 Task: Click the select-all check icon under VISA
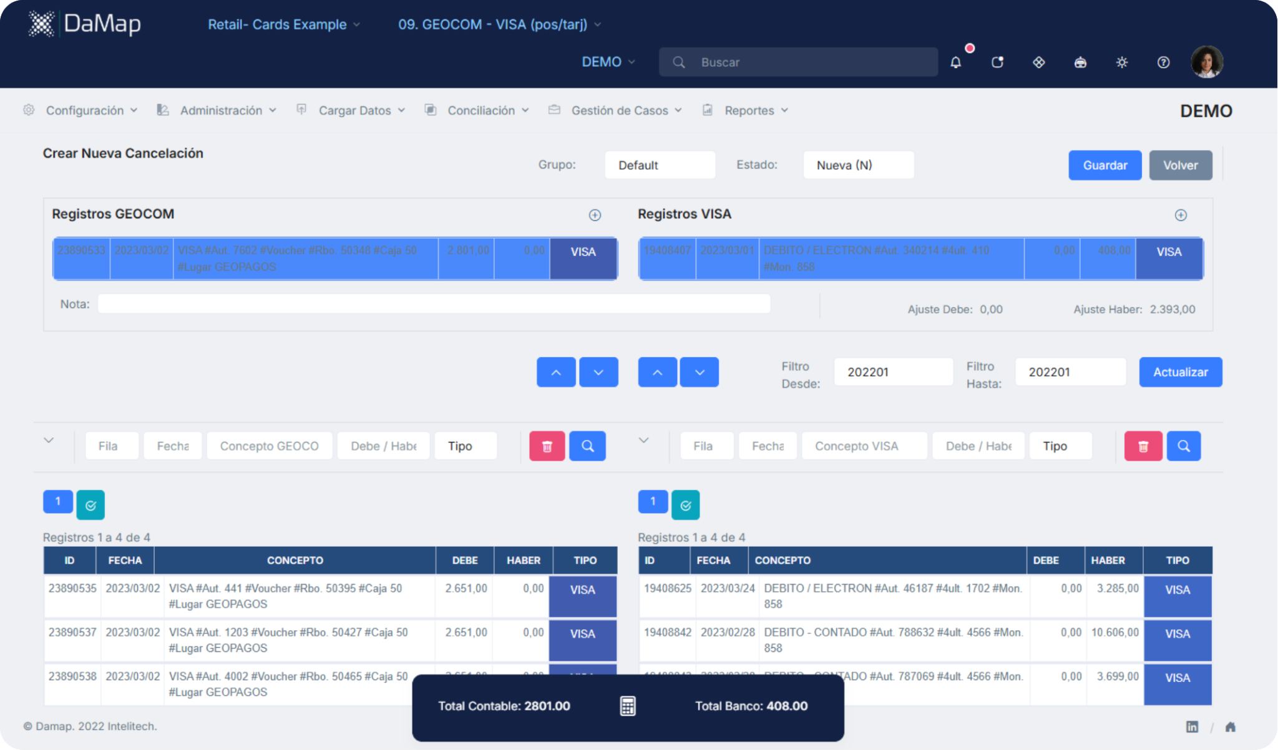tap(685, 505)
